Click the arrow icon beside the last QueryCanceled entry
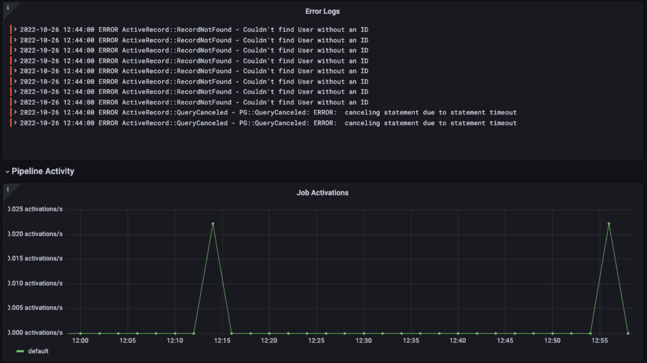 (x=16, y=123)
